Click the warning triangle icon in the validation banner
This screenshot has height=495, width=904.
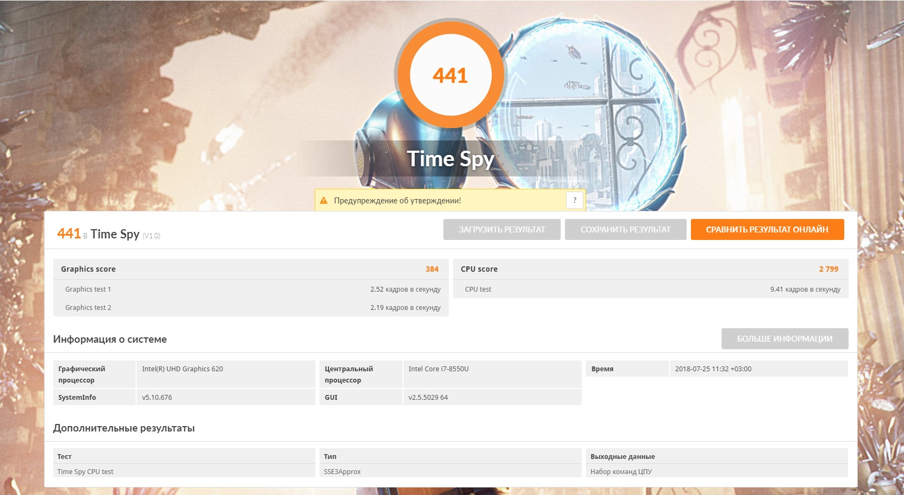pos(323,201)
